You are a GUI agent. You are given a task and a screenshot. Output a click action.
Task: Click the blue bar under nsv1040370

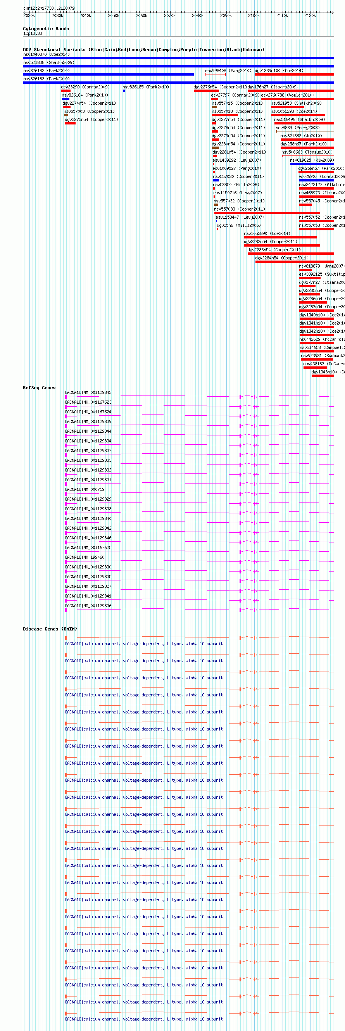[x=178, y=58]
